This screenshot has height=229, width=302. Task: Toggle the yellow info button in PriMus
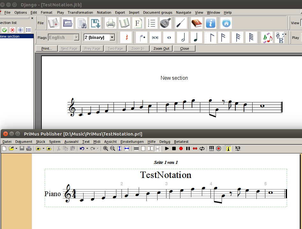point(228,148)
